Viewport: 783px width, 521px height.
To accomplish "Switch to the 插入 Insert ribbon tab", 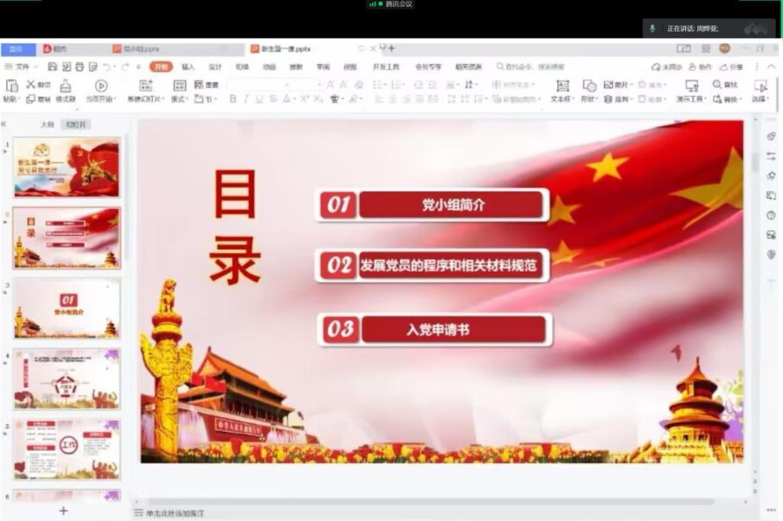I will [187, 67].
